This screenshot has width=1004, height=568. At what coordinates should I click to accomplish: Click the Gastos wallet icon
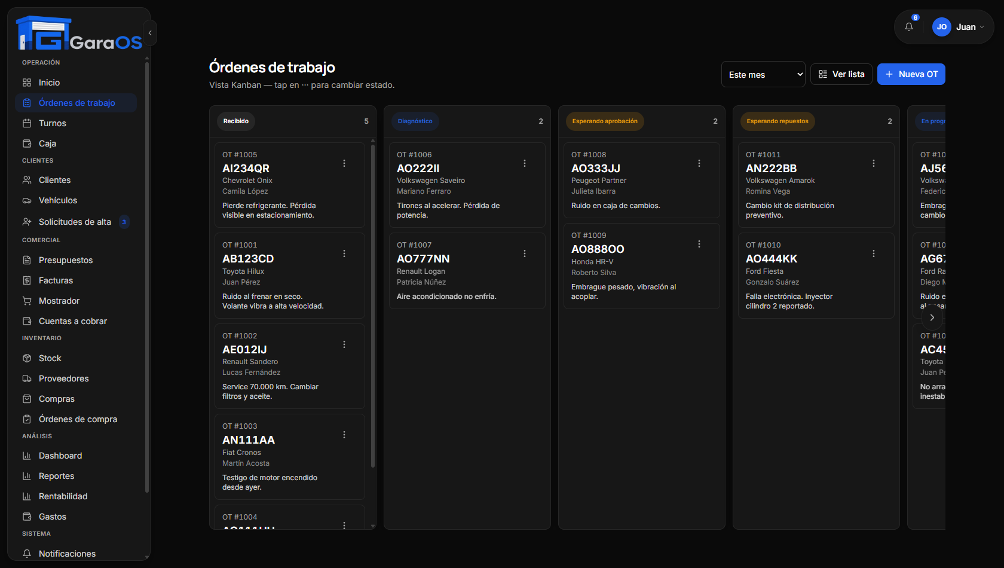(x=27, y=517)
